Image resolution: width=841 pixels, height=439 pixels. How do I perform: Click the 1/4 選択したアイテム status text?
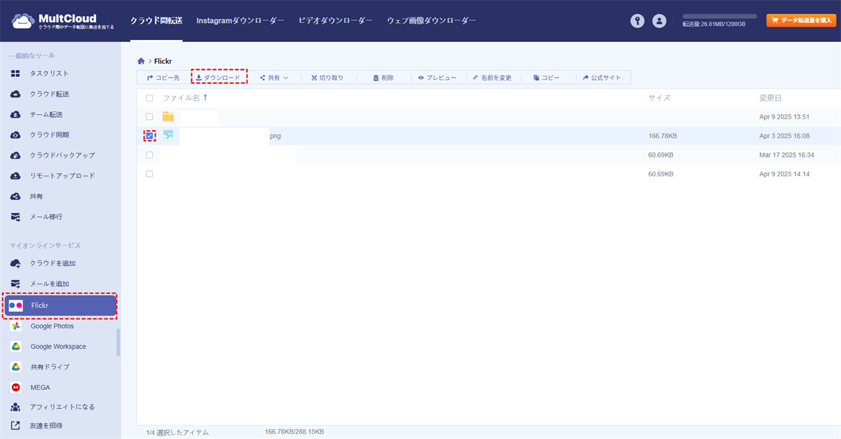[177, 433]
